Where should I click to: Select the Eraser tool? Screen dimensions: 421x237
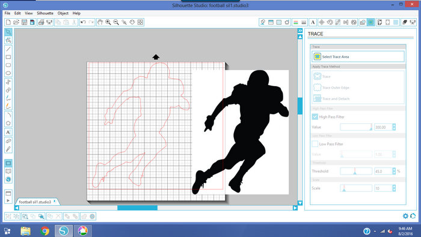coord(8,141)
